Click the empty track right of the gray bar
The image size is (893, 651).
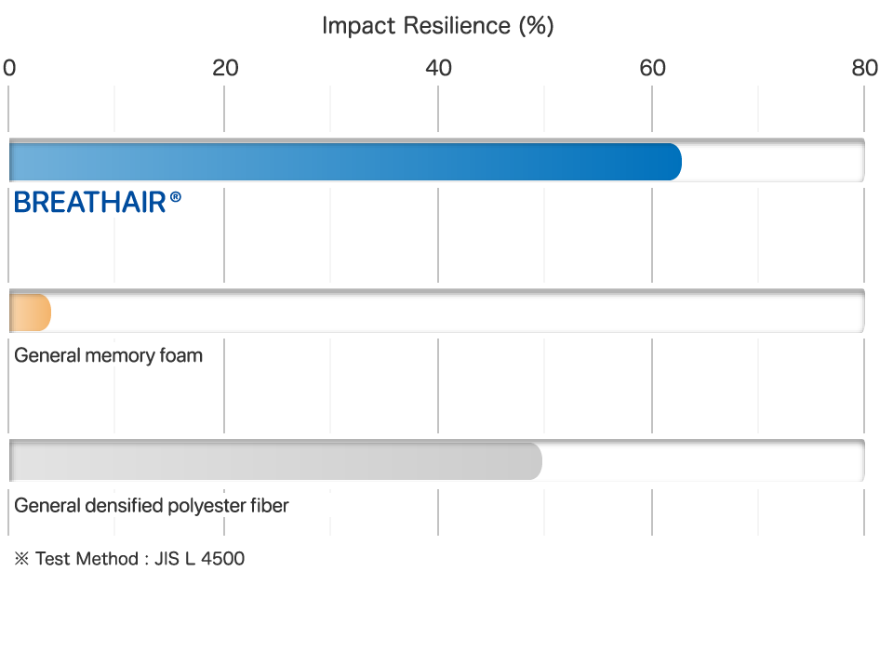tap(703, 461)
